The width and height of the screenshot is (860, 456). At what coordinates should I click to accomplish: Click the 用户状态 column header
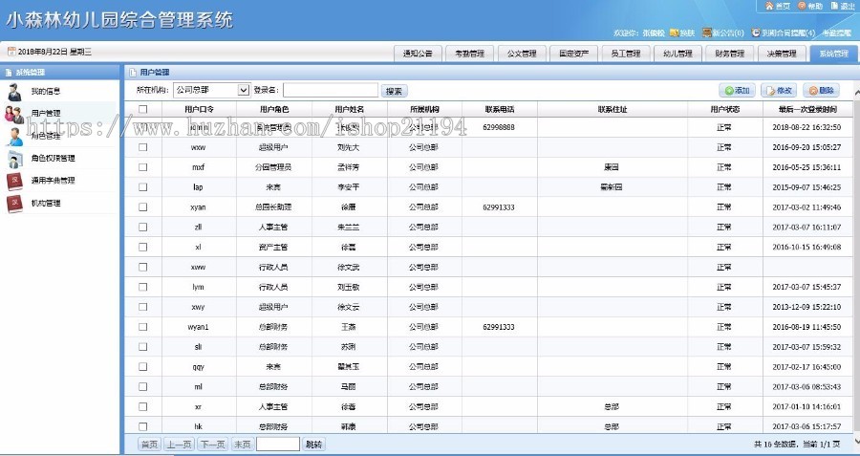tap(725, 109)
